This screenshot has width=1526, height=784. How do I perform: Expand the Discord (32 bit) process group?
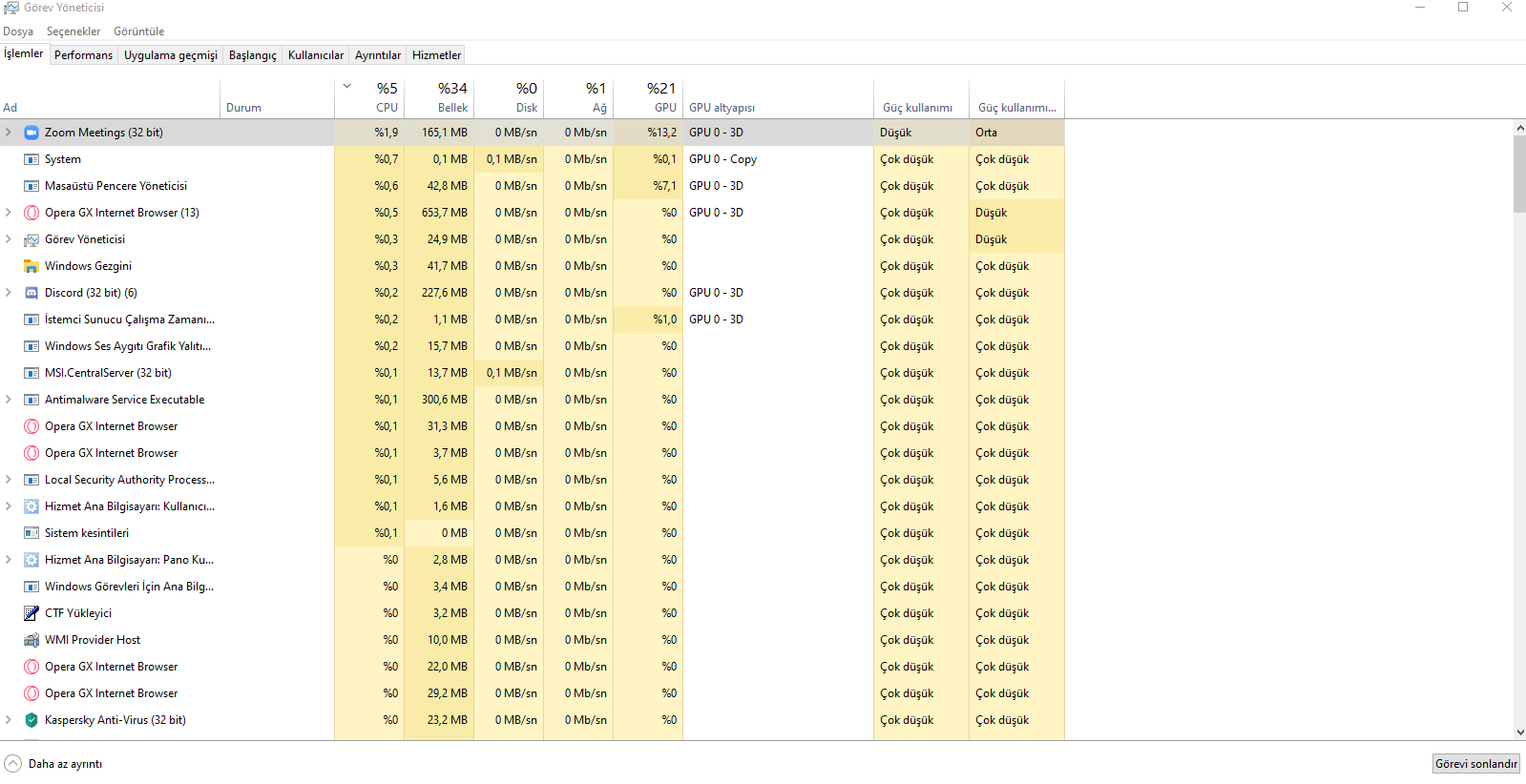pos(9,293)
